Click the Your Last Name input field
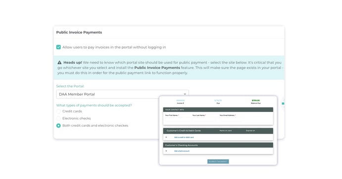Screen dimensions: 342x179 click(204, 119)
